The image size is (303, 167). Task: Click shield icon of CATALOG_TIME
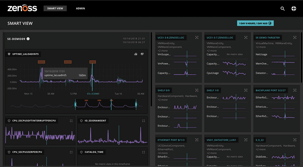81,152
